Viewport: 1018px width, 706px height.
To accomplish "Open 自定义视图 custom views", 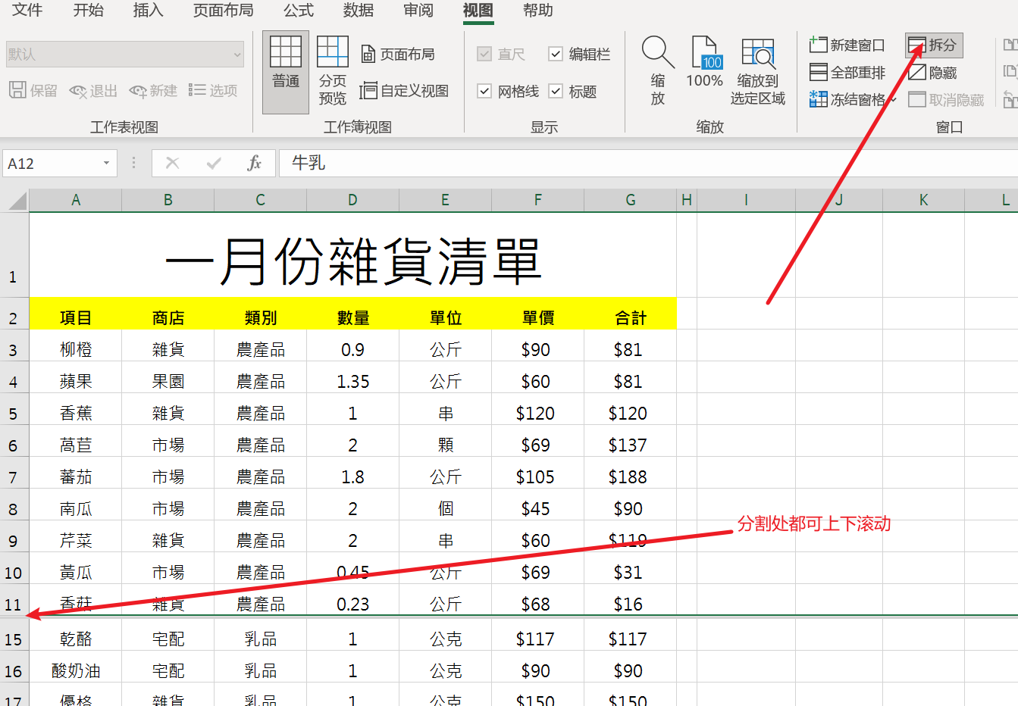I will [x=405, y=91].
